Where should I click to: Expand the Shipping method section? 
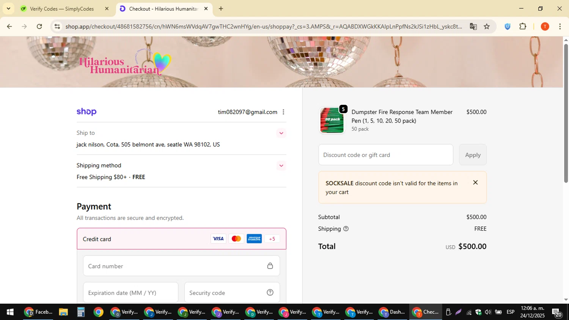pyautogui.click(x=281, y=166)
